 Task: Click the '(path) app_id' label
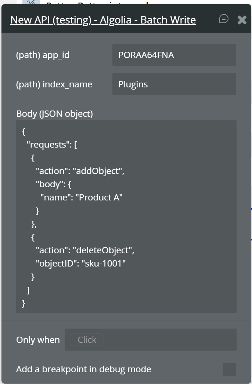[x=43, y=55]
